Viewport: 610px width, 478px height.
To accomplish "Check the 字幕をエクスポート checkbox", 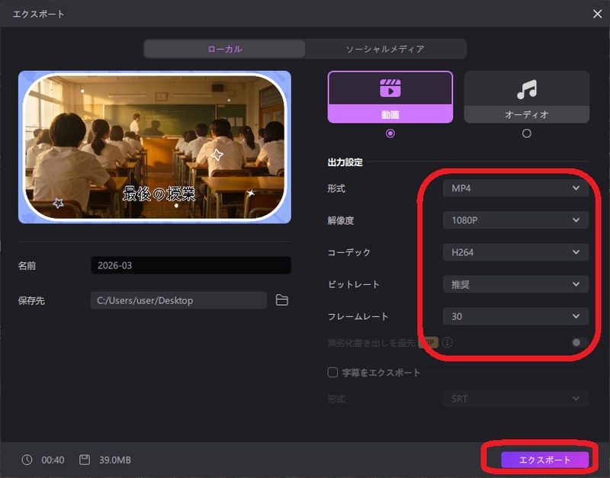I will click(x=333, y=371).
